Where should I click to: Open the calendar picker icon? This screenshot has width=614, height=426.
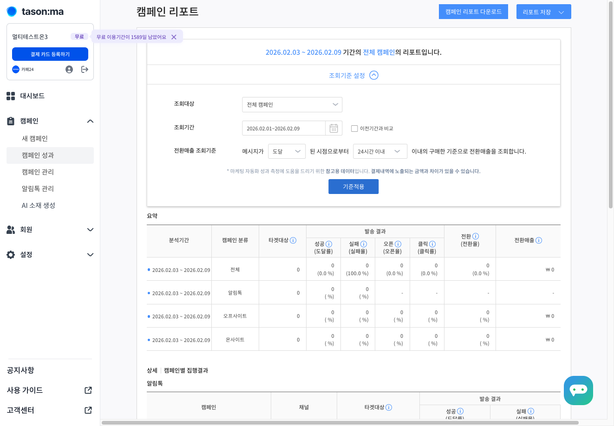click(x=333, y=128)
